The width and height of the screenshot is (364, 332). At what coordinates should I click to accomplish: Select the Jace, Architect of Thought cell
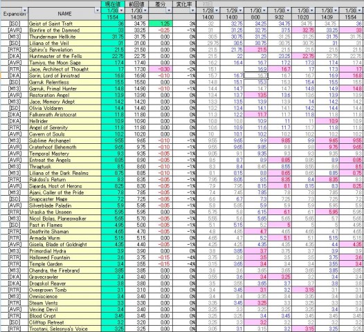point(64,69)
